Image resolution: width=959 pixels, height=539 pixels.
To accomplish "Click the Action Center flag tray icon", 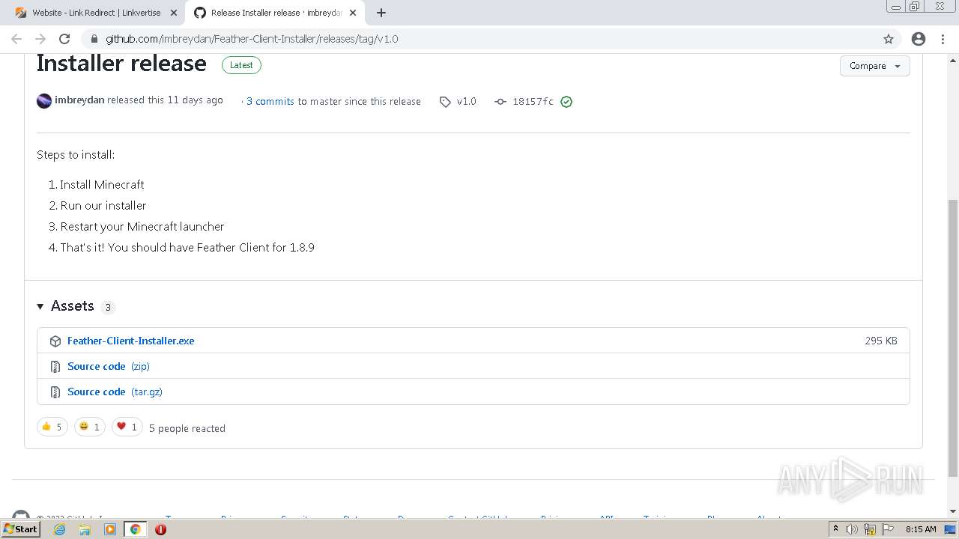I will (x=886, y=529).
